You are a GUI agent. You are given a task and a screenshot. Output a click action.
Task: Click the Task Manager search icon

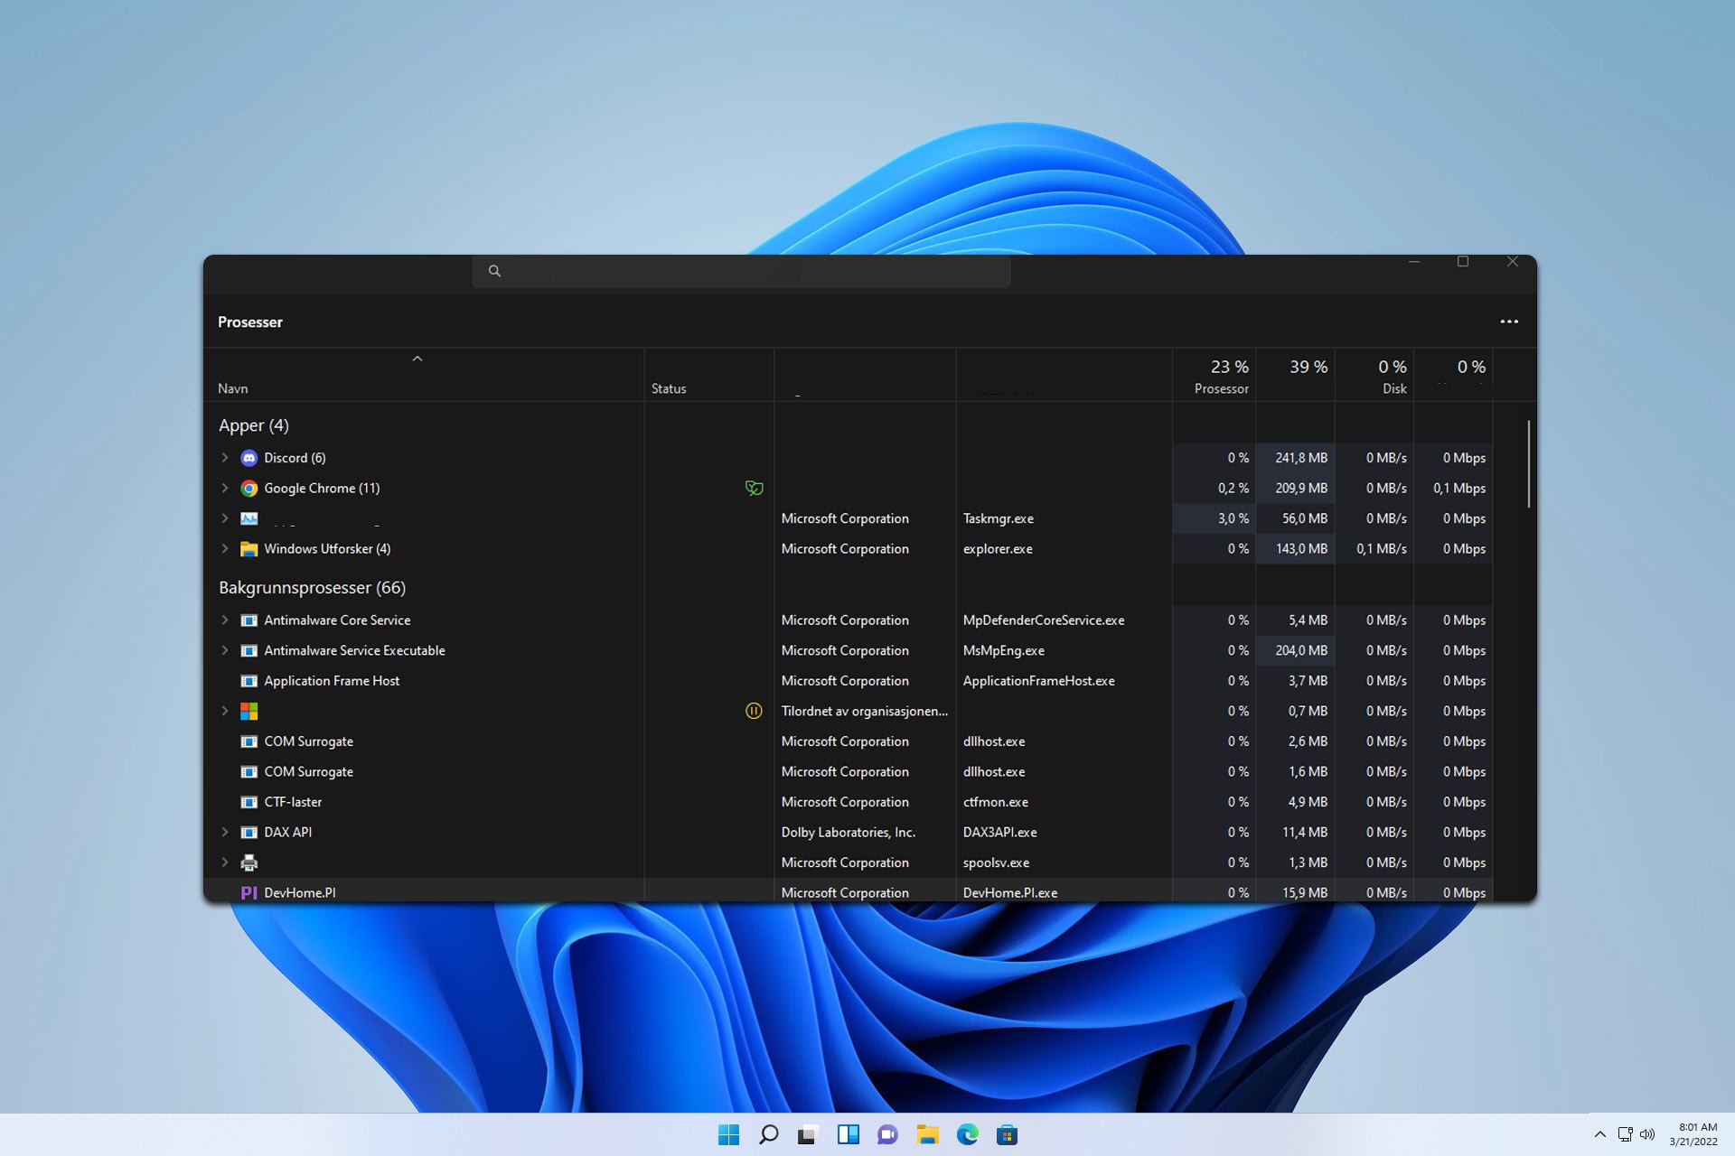coord(494,270)
